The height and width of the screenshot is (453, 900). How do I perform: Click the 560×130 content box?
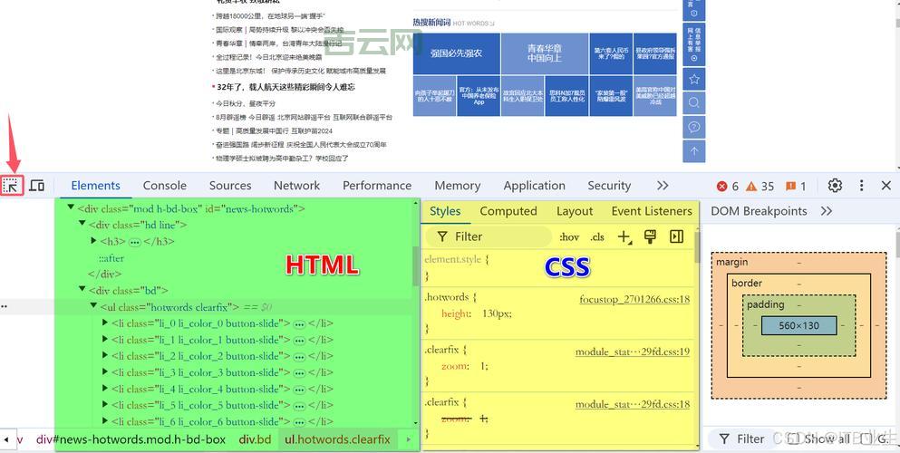click(799, 325)
